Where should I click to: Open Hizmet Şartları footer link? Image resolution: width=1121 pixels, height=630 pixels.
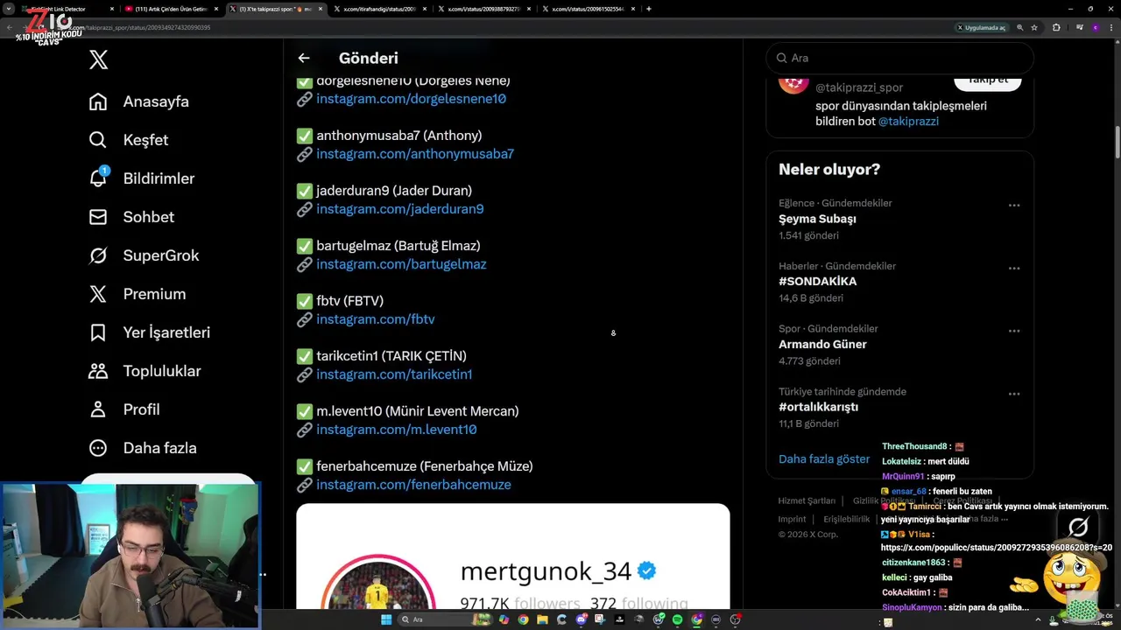click(807, 501)
